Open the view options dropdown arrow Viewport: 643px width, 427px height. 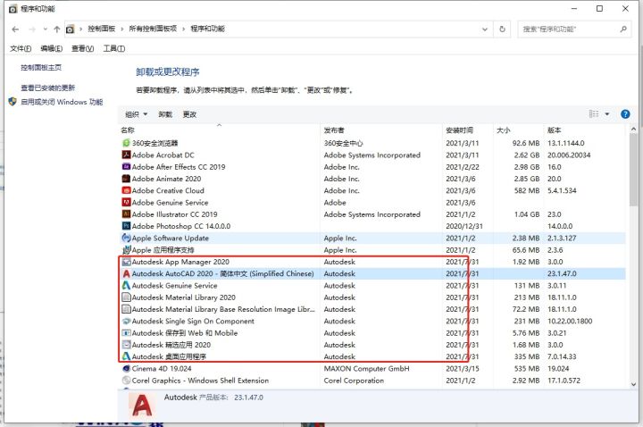607,114
